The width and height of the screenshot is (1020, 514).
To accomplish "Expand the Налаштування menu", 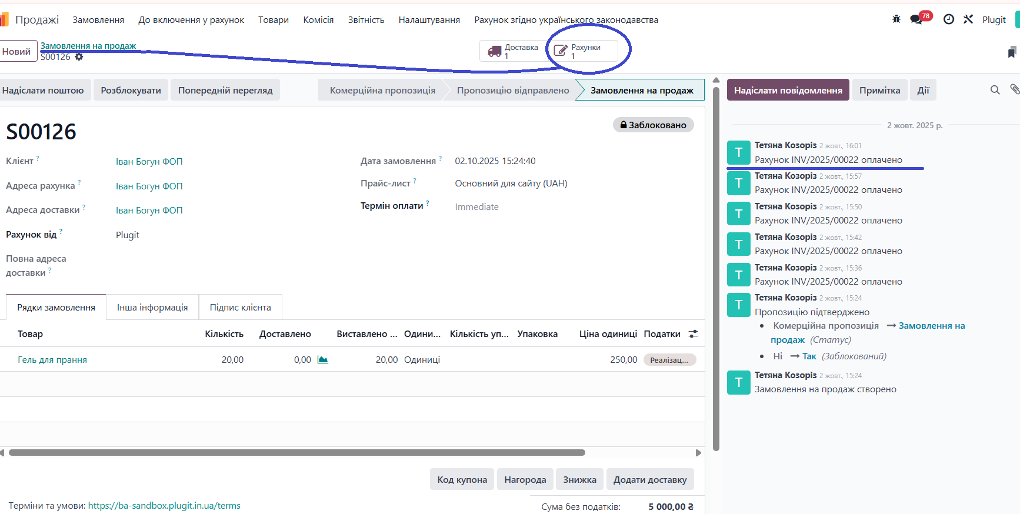I will click(x=429, y=20).
